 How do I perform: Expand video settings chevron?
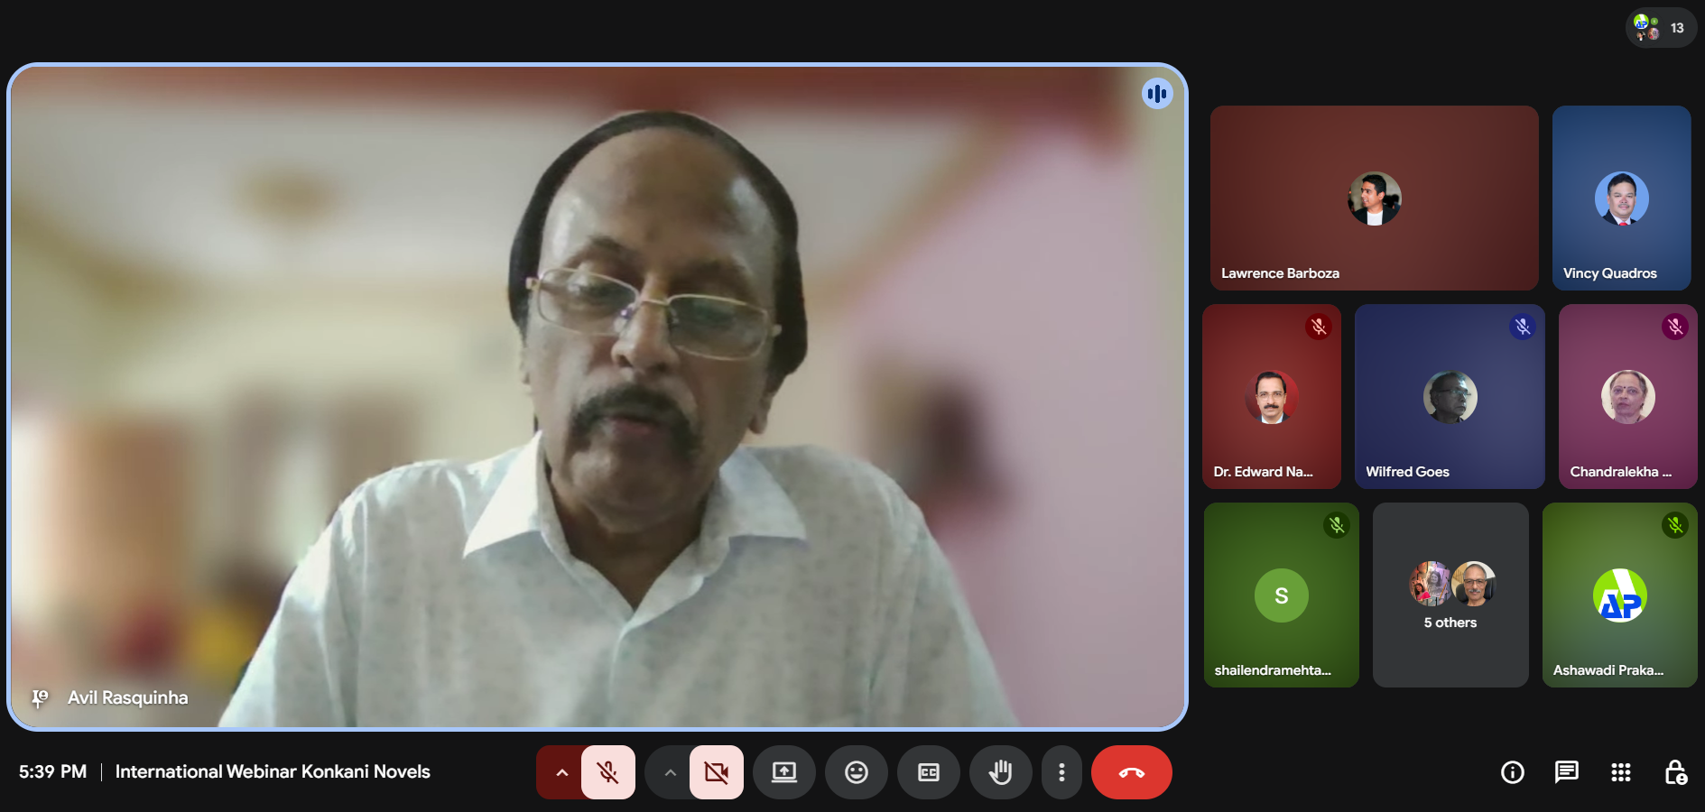pyautogui.click(x=670, y=772)
